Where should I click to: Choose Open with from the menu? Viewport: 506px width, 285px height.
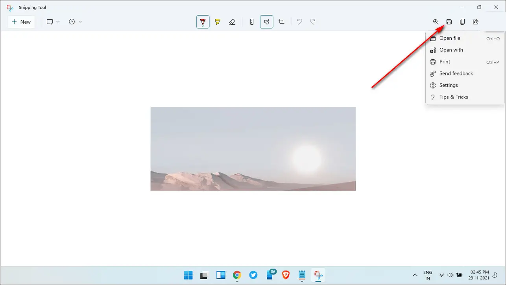point(465,50)
